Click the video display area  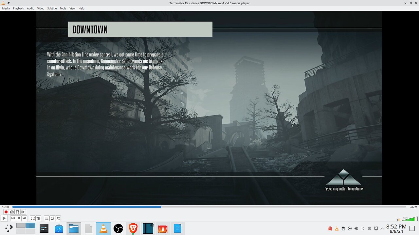(x=209, y=108)
